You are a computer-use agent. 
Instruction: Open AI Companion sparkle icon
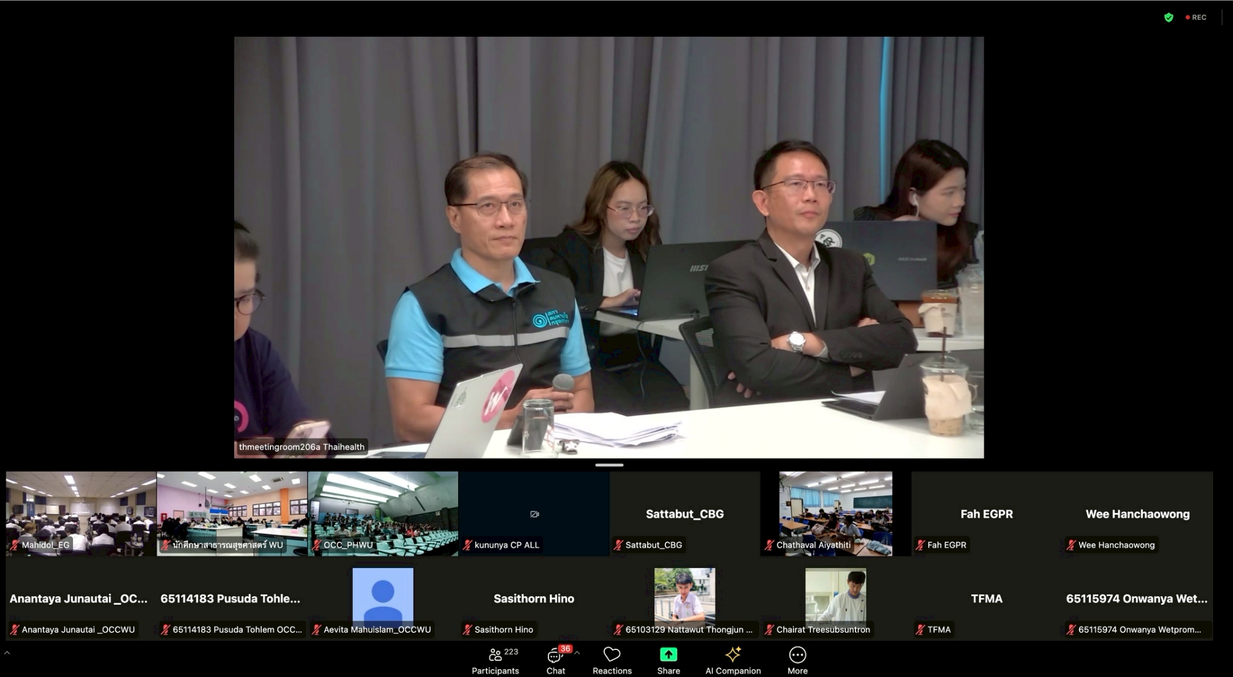pos(733,654)
